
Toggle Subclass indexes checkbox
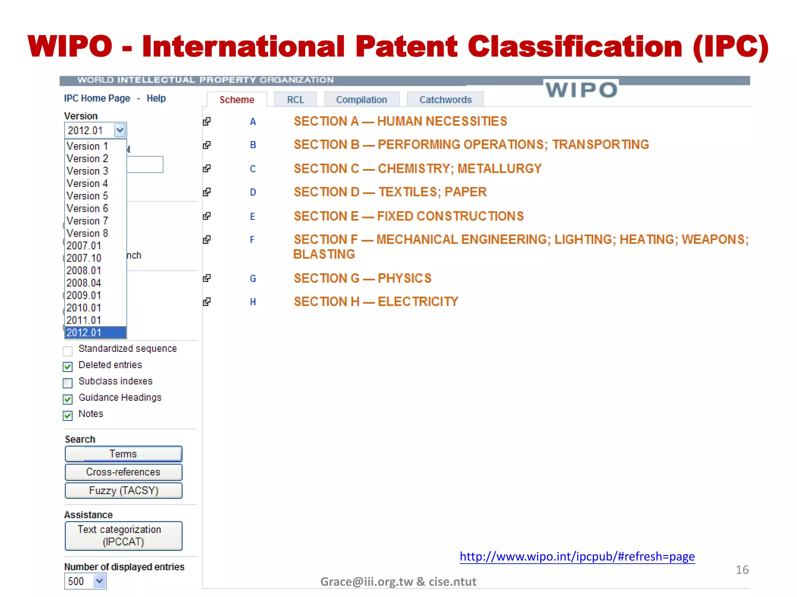tap(68, 383)
